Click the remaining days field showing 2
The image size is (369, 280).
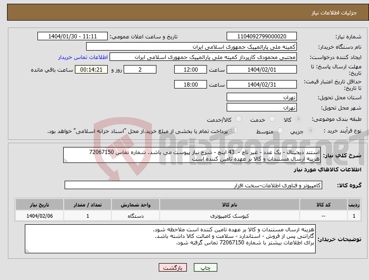pyautogui.click(x=140, y=70)
